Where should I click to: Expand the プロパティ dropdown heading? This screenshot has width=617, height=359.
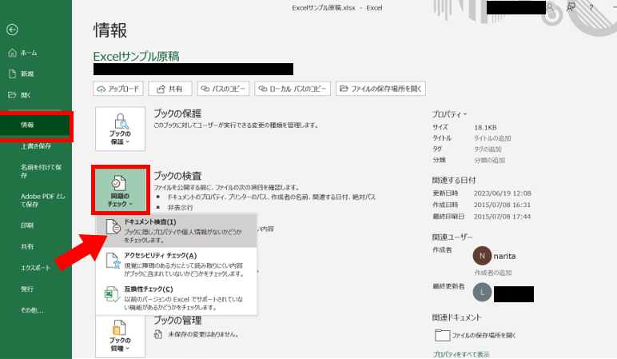coord(449,114)
